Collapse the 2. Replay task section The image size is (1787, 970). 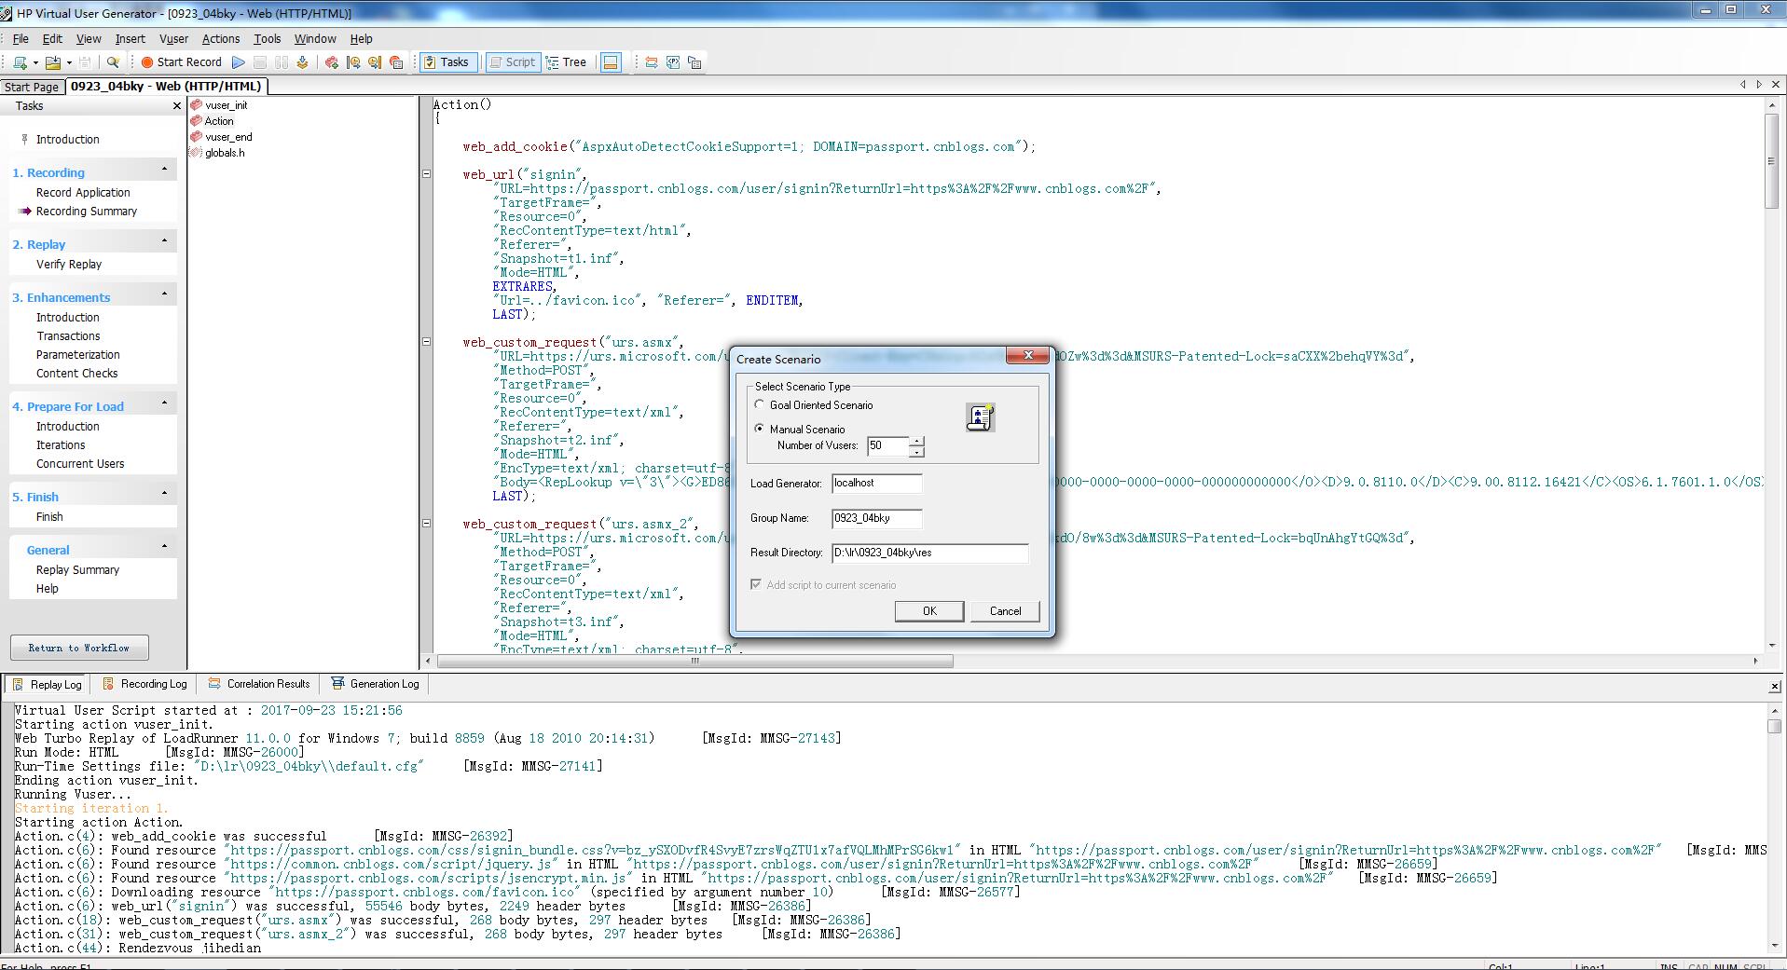(165, 241)
